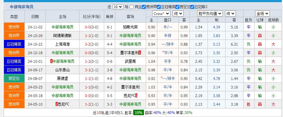Click the 24-10-01 date cell
Viewport: 283px width, 117px height.
click(35, 61)
